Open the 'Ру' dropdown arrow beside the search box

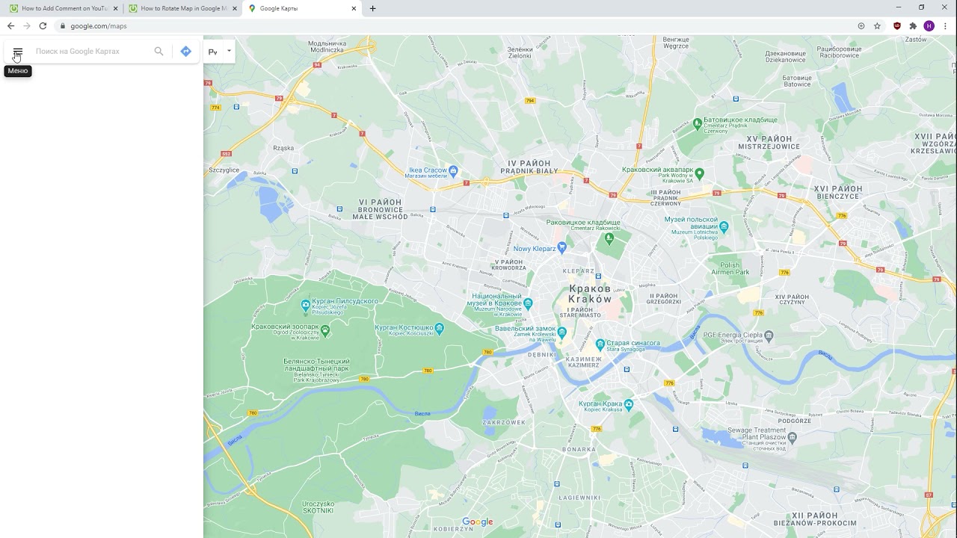[x=229, y=51]
